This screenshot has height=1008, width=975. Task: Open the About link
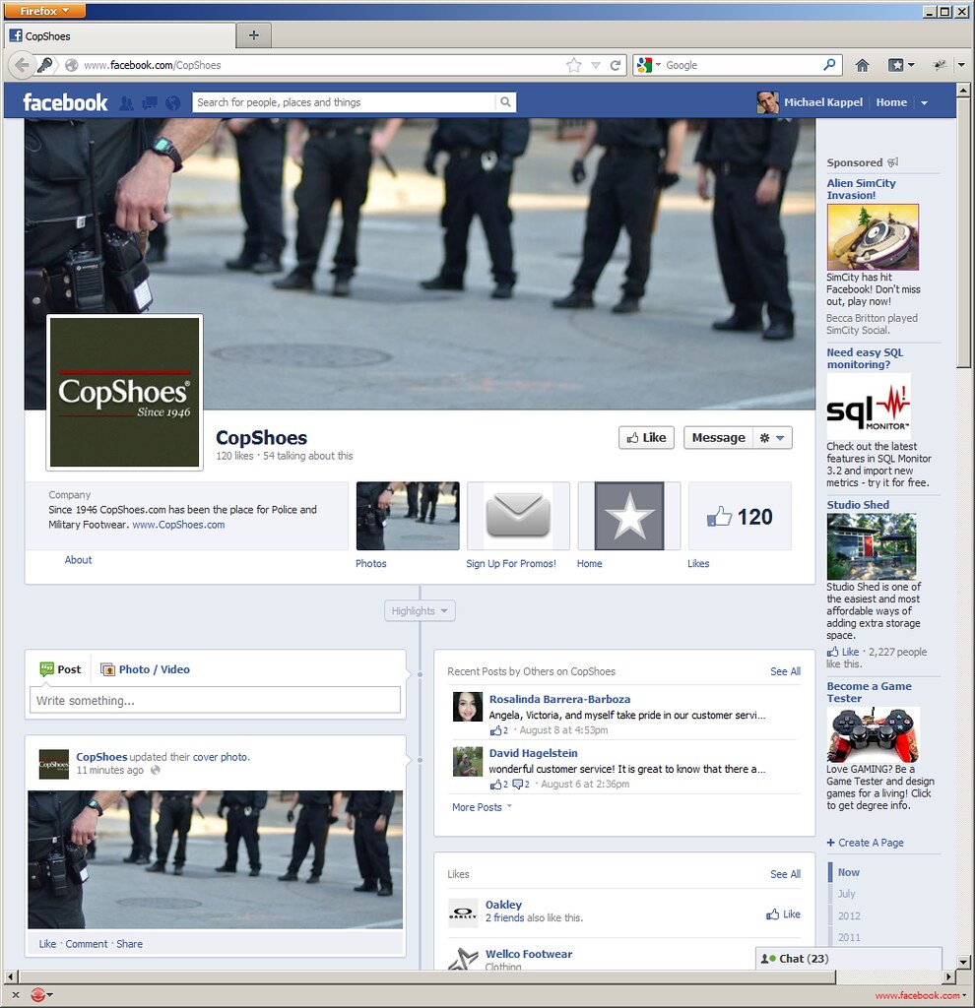pyautogui.click(x=78, y=560)
